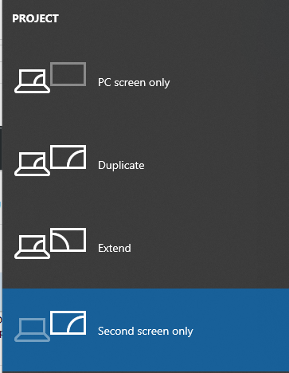Click the laptop icon beside PC screen only
Viewport: 289px width, 373px height.
(x=32, y=81)
